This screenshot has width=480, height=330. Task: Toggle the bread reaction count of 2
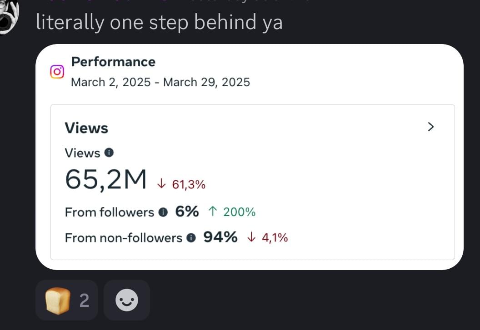[84, 300]
